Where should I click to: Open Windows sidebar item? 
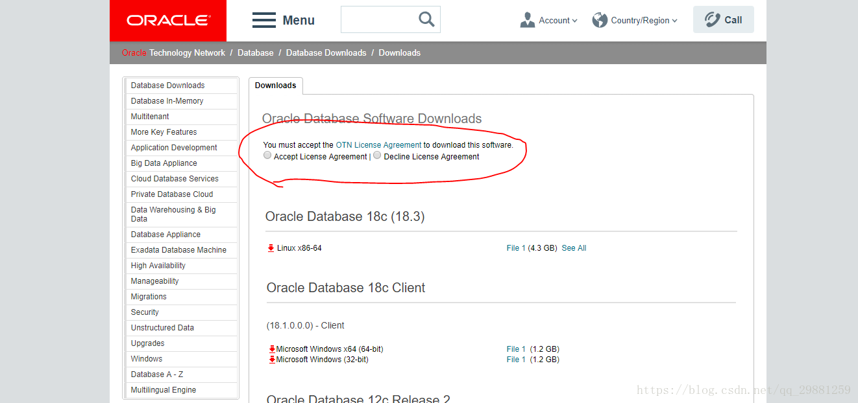click(181, 359)
